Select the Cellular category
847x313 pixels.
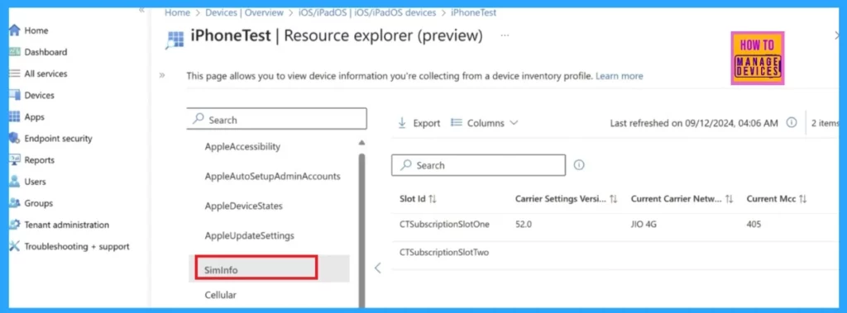pos(220,295)
